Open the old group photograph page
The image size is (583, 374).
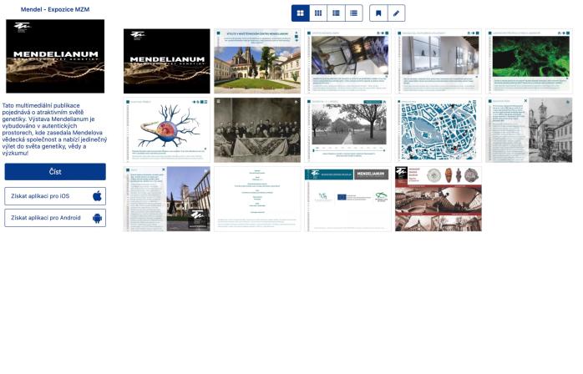tap(257, 129)
